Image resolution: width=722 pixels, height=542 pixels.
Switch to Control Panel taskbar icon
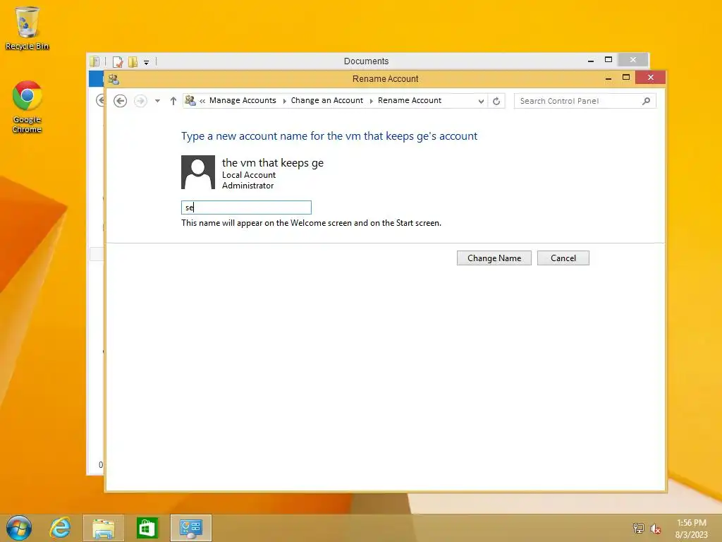pyautogui.click(x=190, y=528)
